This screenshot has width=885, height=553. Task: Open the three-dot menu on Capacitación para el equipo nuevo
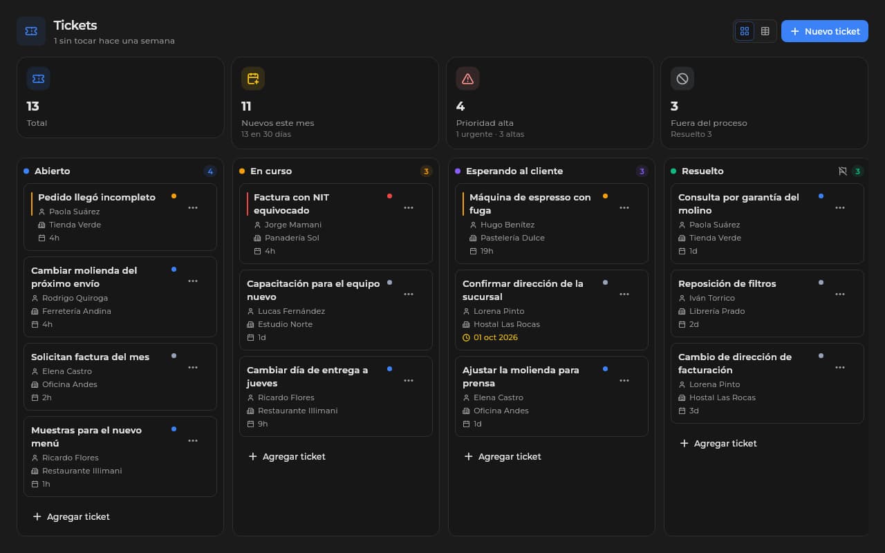coord(409,294)
